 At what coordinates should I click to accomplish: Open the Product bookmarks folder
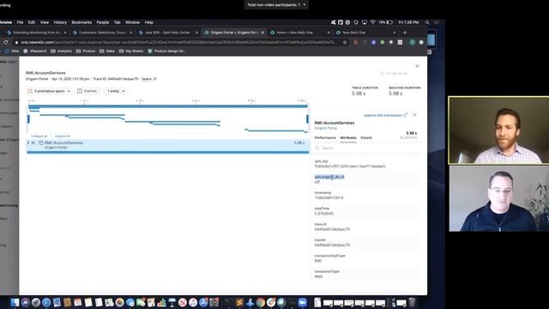[86, 51]
